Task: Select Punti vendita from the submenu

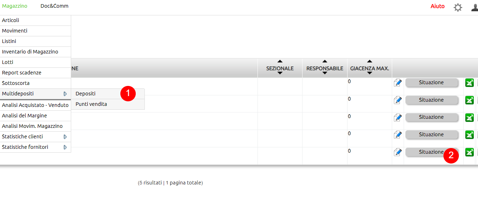Action: click(x=91, y=104)
